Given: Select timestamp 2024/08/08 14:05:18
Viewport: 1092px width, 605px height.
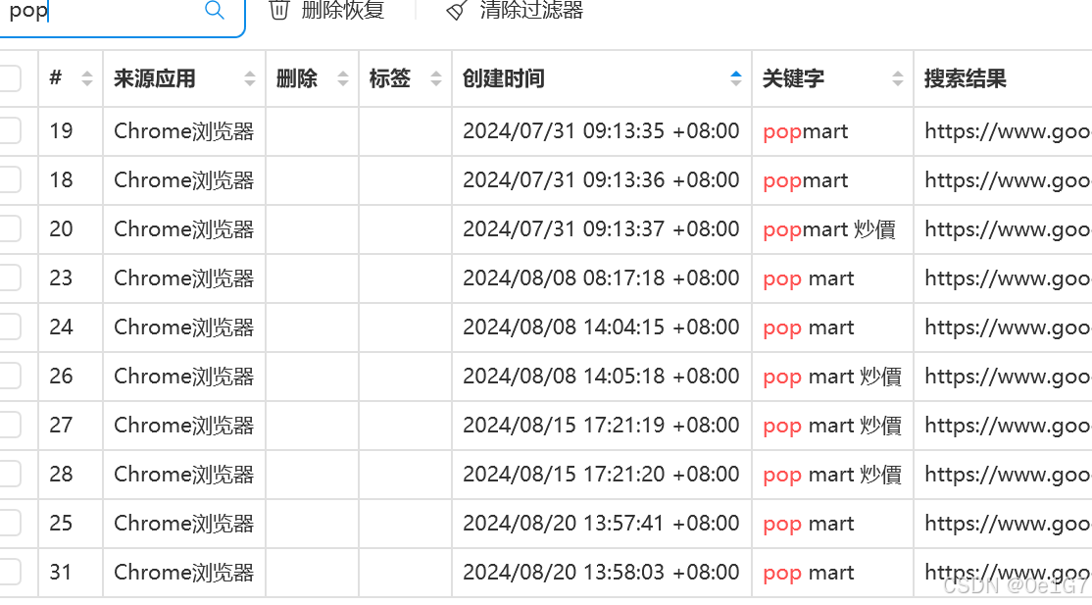Looking at the screenshot, I should click(600, 377).
